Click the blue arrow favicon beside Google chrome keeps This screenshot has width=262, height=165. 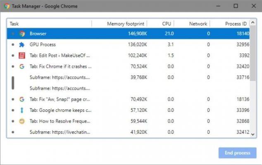(22, 110)
